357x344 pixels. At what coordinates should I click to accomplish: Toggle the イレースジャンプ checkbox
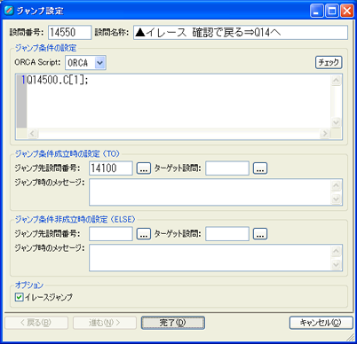pos(20,297)
